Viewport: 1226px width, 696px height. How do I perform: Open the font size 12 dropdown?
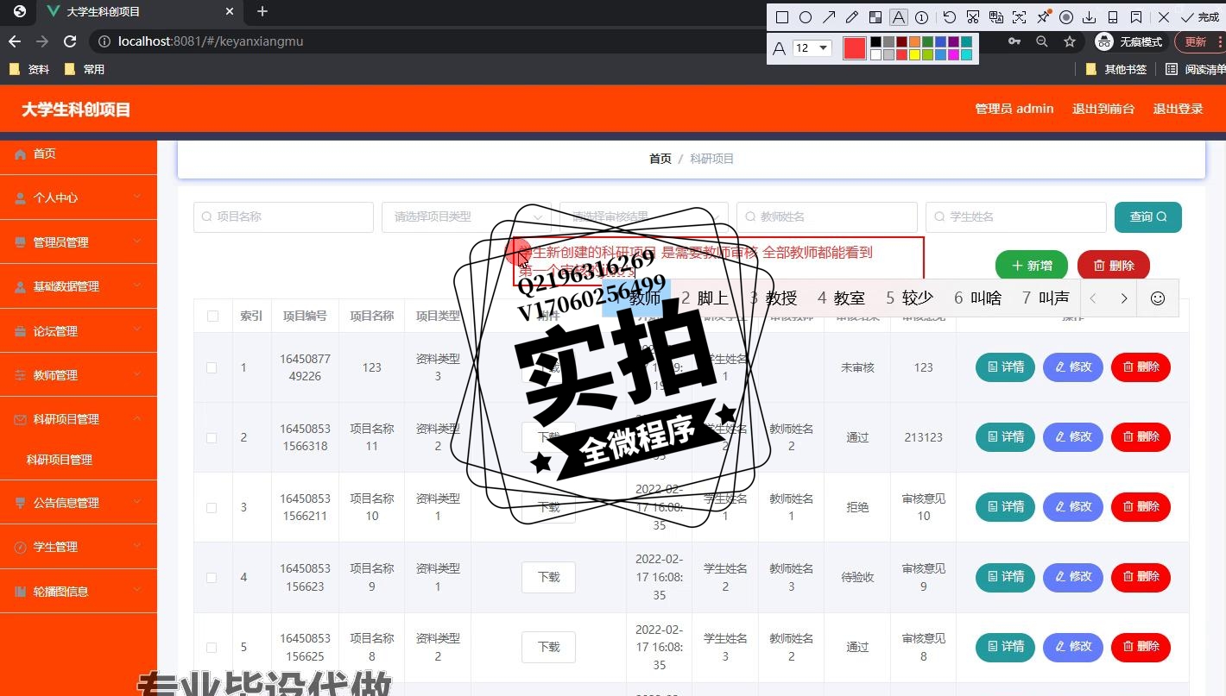pos(812,48)
